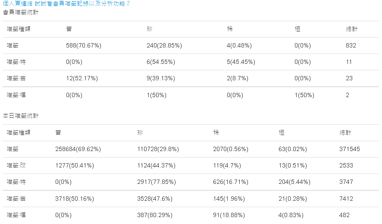Click the member table total 832

(351, 45)
